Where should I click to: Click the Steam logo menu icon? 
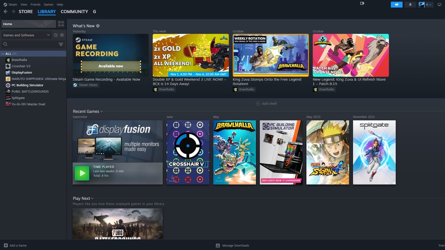point(5,5)
